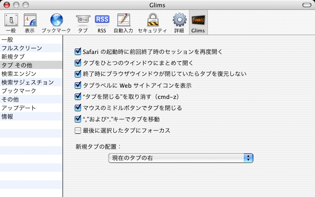Toggle '","および"."キーでタブを移動' checkbox
This screenshot has width=315, height=197.
(x=78, y=119)
